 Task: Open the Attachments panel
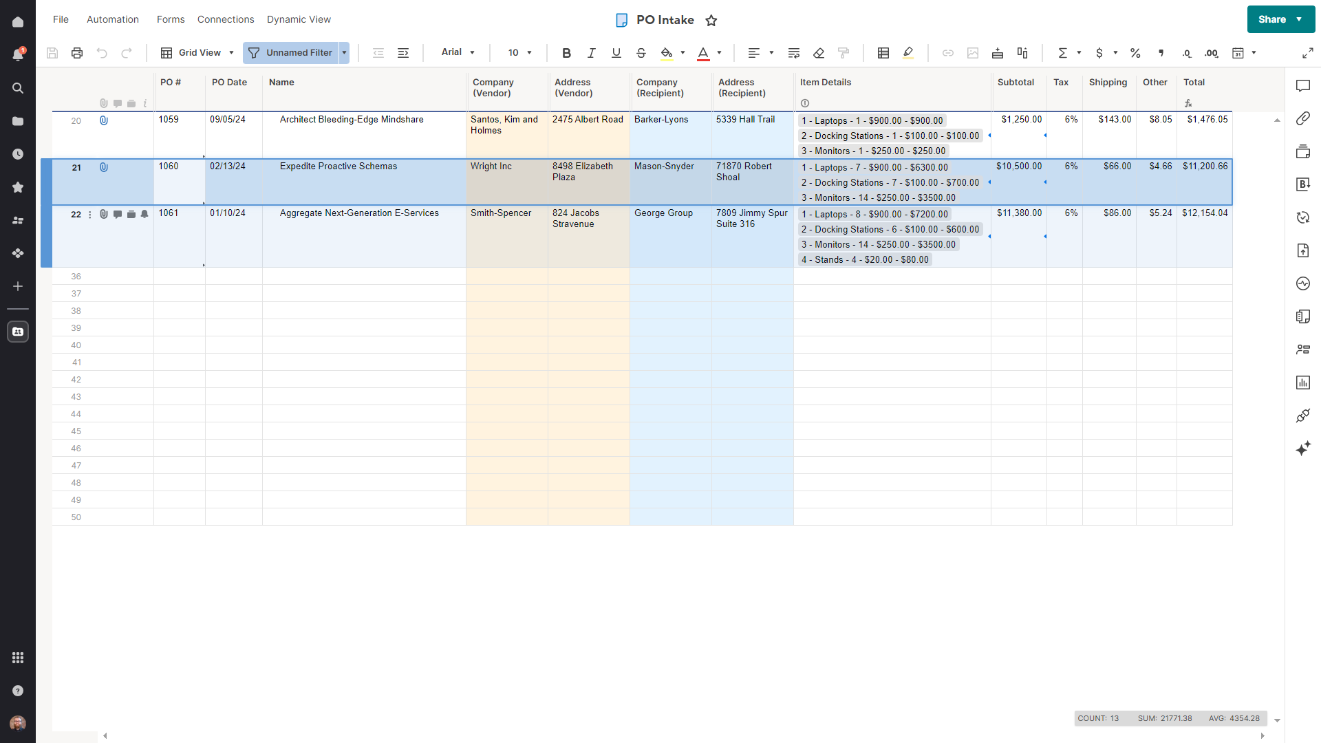pyautogui.click(x=1303, y=118)
